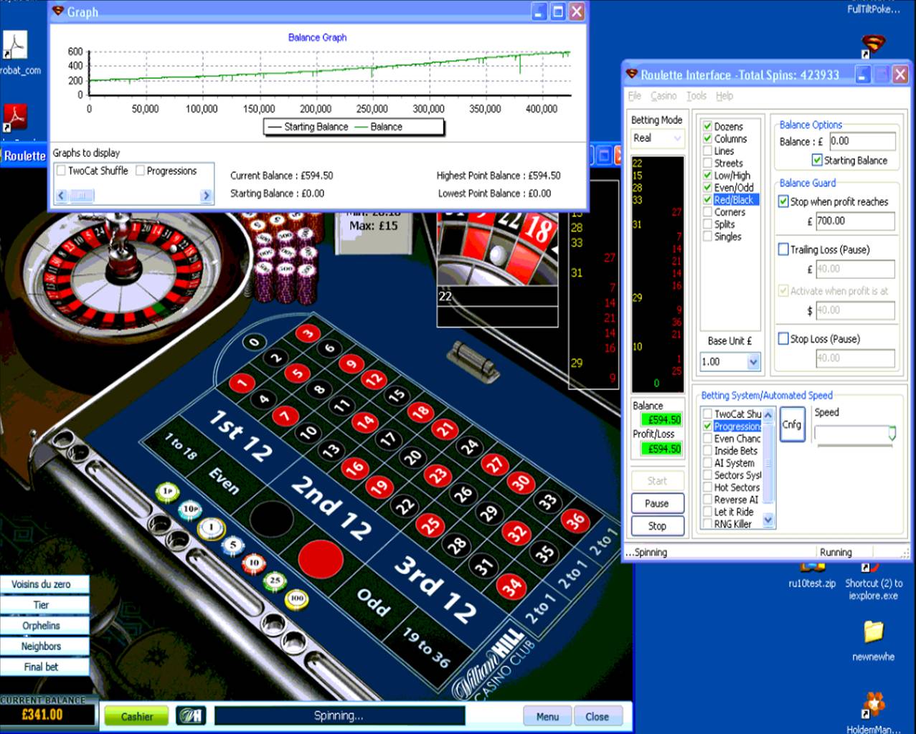The height and width of the screenshot is (734, 916).
Task: Bet on black number 17
Action: coord(389,439)
